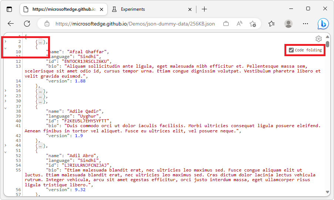Screen dimensions: 334x200
Task: Click the name value "Adil Abro"
Action: coord(81,156)
